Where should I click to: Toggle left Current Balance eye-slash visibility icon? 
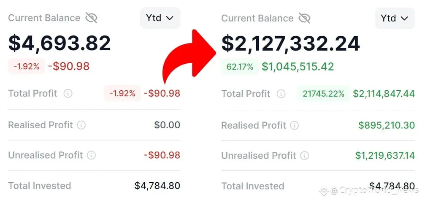(x=91, y=18)
